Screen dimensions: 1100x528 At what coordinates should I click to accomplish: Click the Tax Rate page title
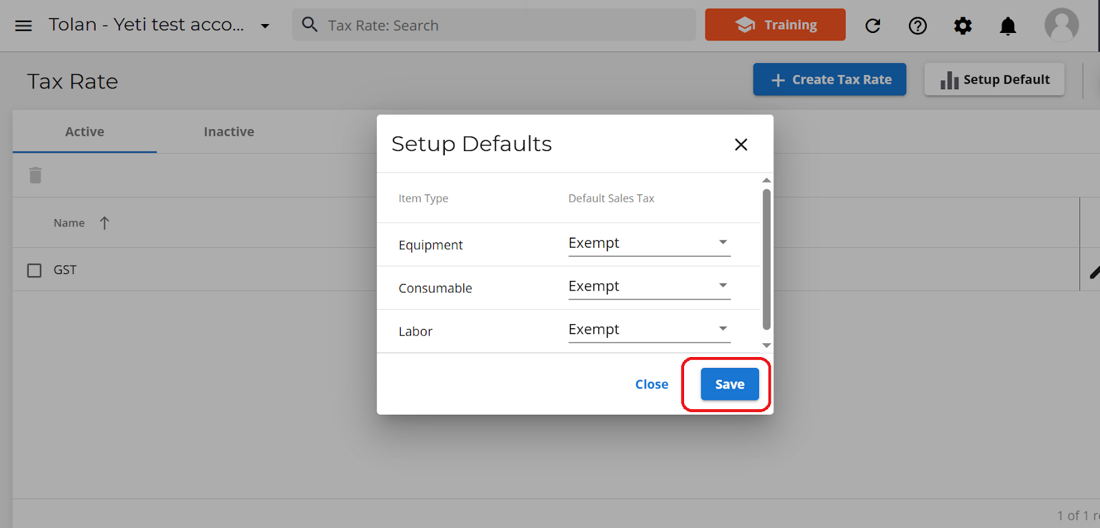coord(73,82)
